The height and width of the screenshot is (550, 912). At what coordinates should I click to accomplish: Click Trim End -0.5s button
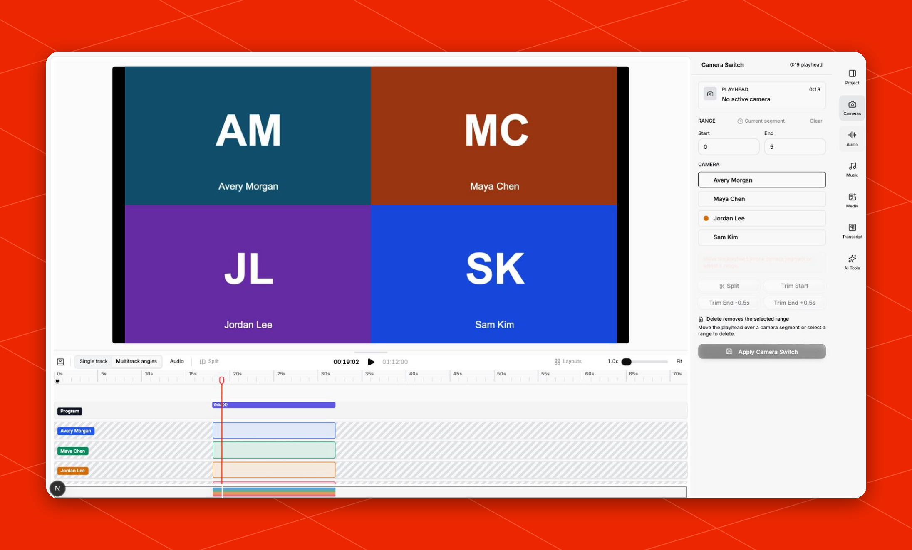(729, 303)
